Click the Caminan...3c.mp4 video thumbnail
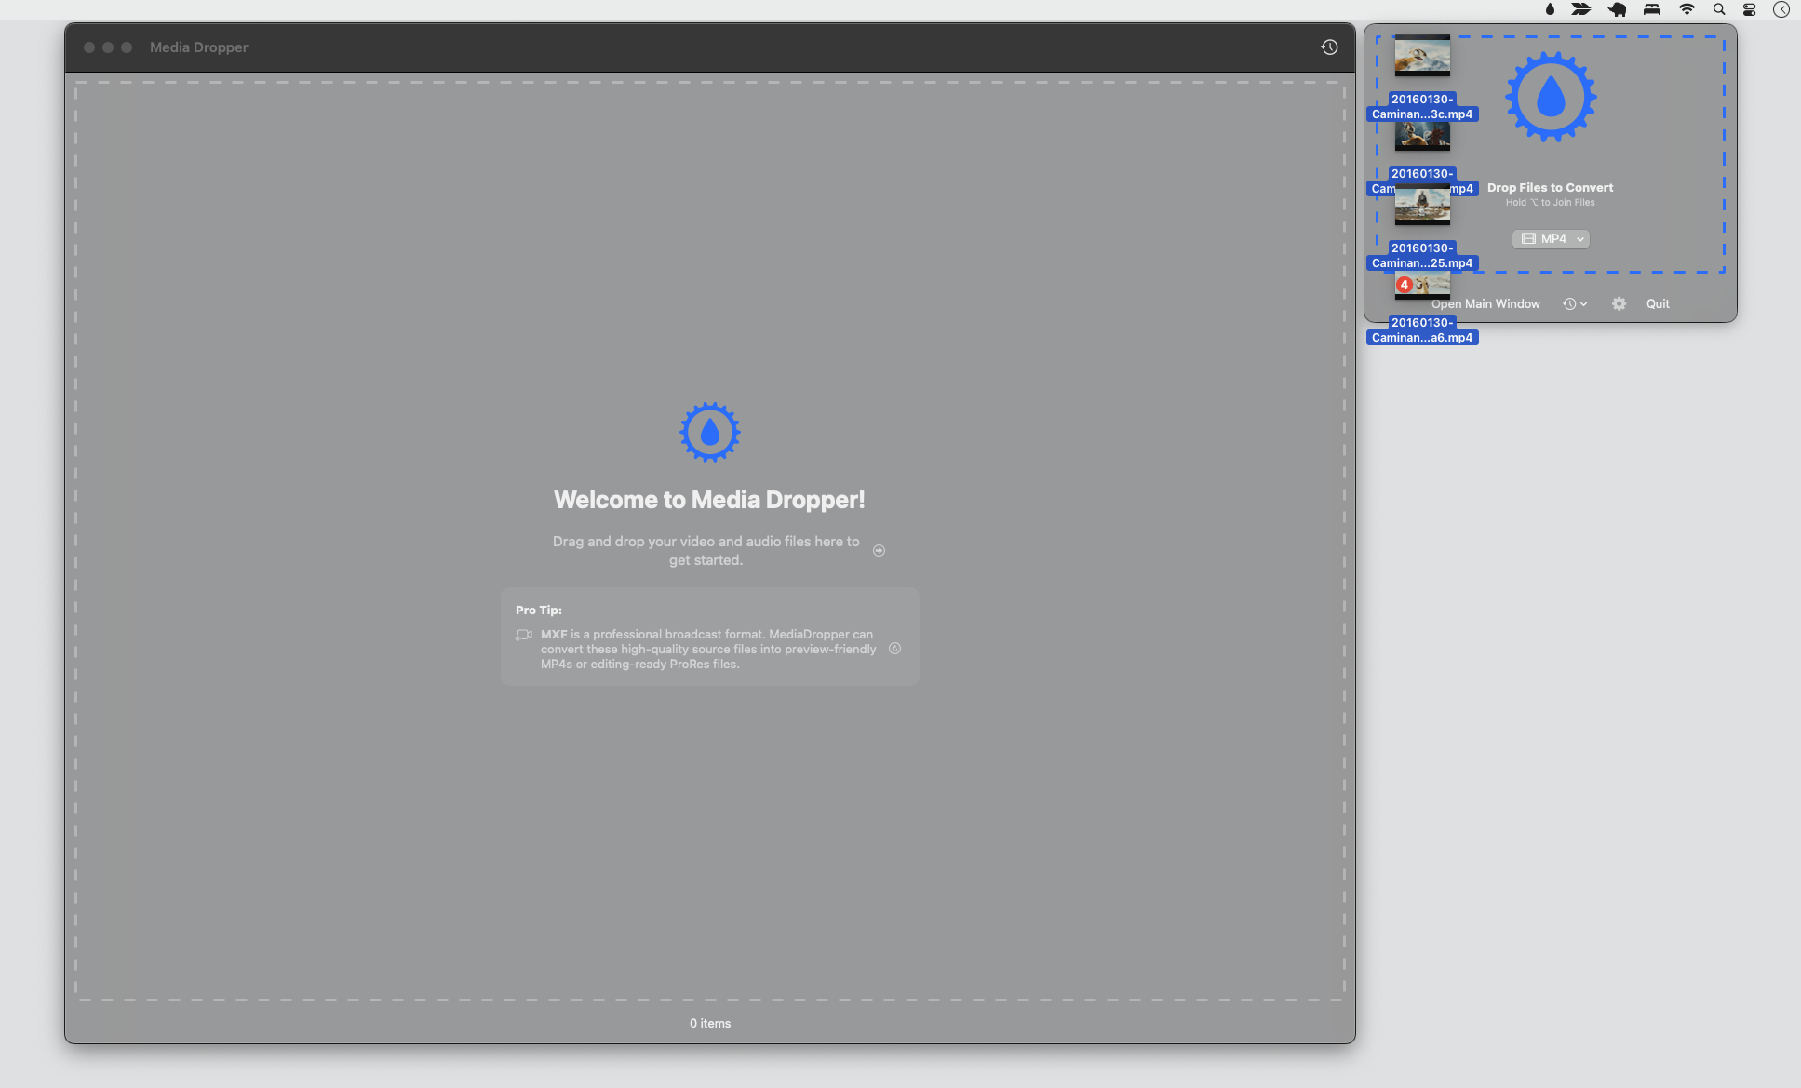Viewport: 1801px width, 1088px height. 1422,56
